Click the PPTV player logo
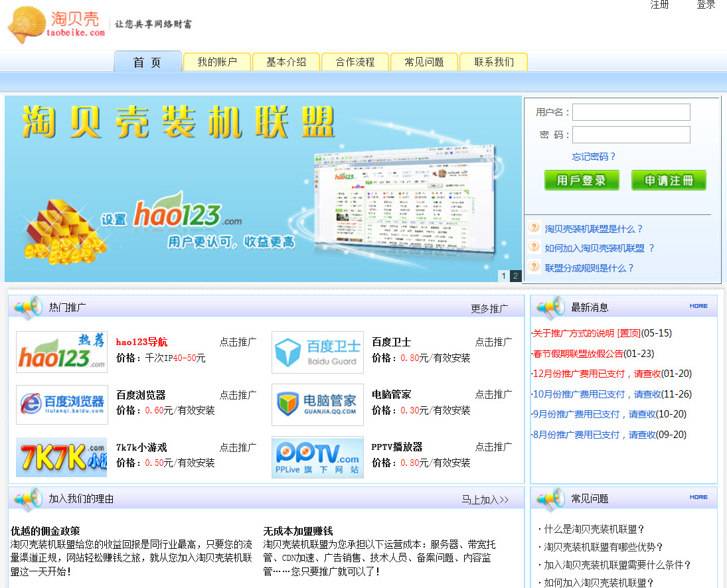727x588 pixels. click(x=317, y=457)
